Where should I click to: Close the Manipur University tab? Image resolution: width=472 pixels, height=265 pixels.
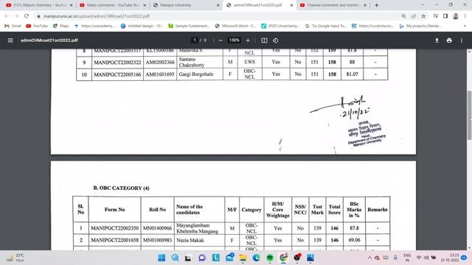218,5
